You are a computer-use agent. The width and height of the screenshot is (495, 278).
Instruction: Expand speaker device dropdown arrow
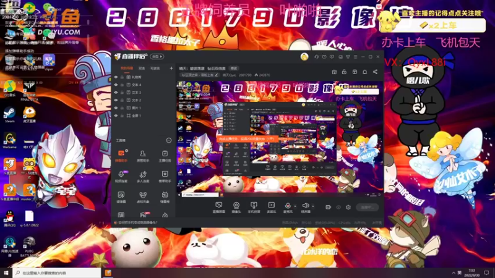coord(313,206)
